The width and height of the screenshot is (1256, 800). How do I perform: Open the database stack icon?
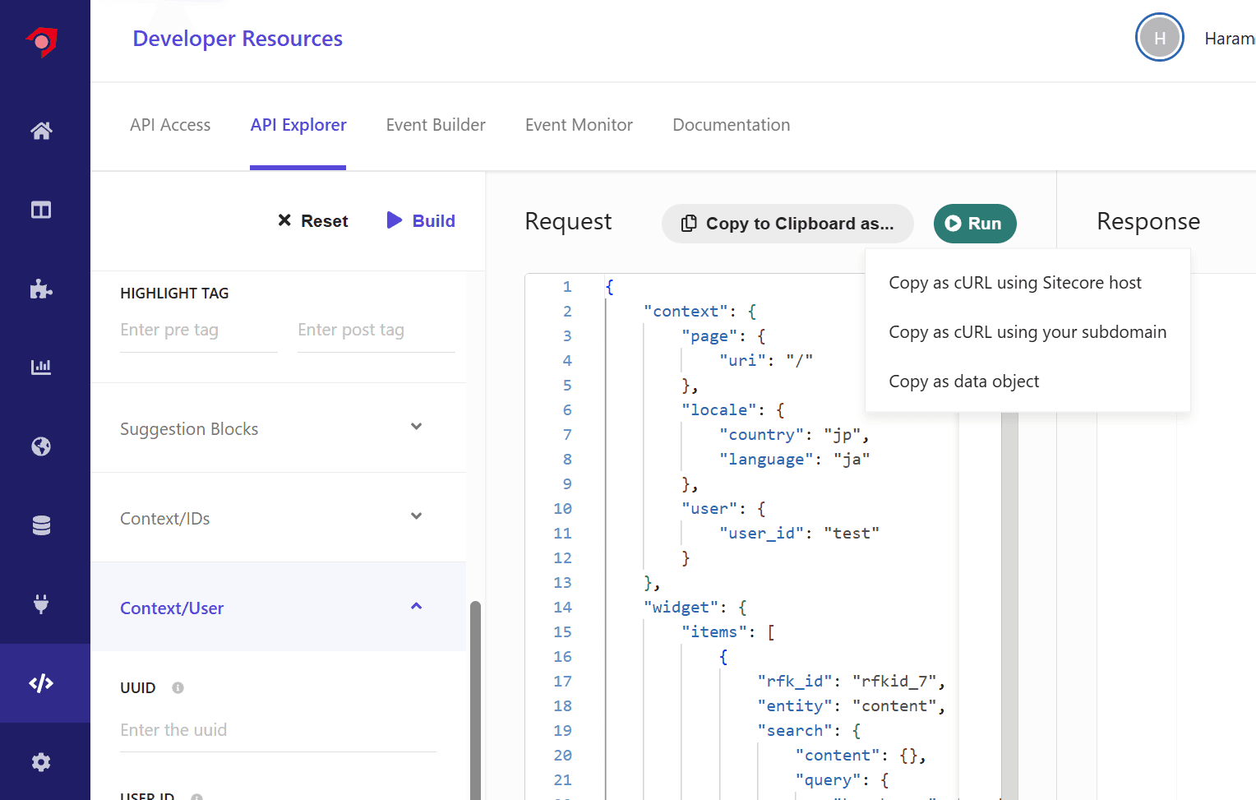(x=41, y=525)
